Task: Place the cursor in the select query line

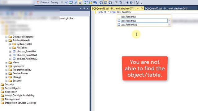Action: [115, 12]
